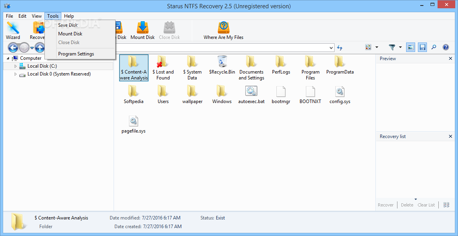The image size is (458, 236).
Task: Select the ProgramData folder
Action: [x=340, y=65]
